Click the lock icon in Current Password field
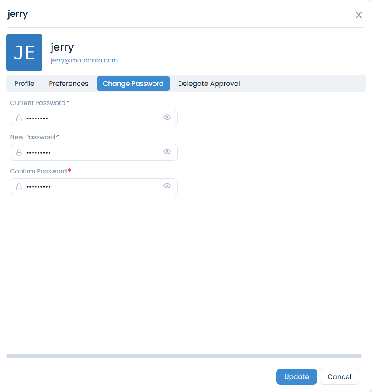 [19, 118]
